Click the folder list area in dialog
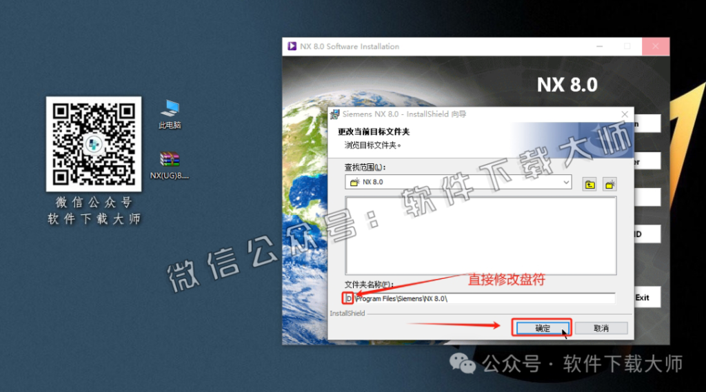Viewport: 706px width, 392px height. pos(481,236)
